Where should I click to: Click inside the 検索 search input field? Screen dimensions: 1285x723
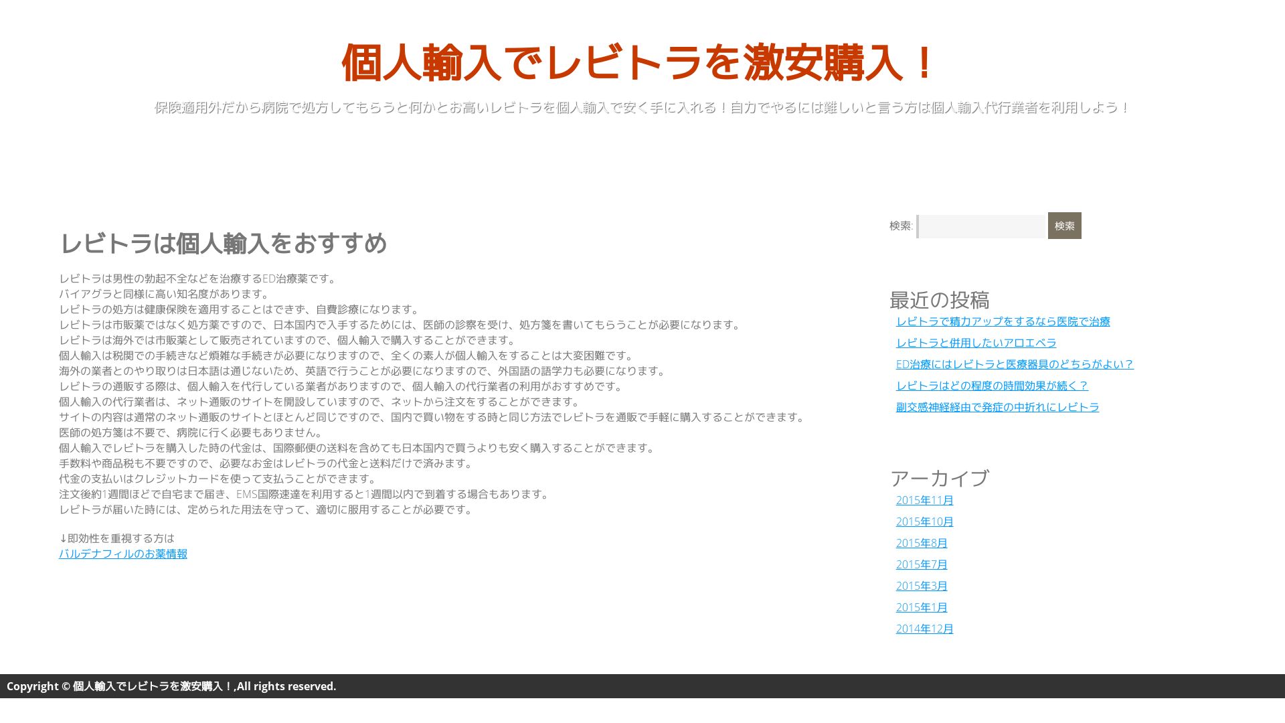[x=981, y=226]
